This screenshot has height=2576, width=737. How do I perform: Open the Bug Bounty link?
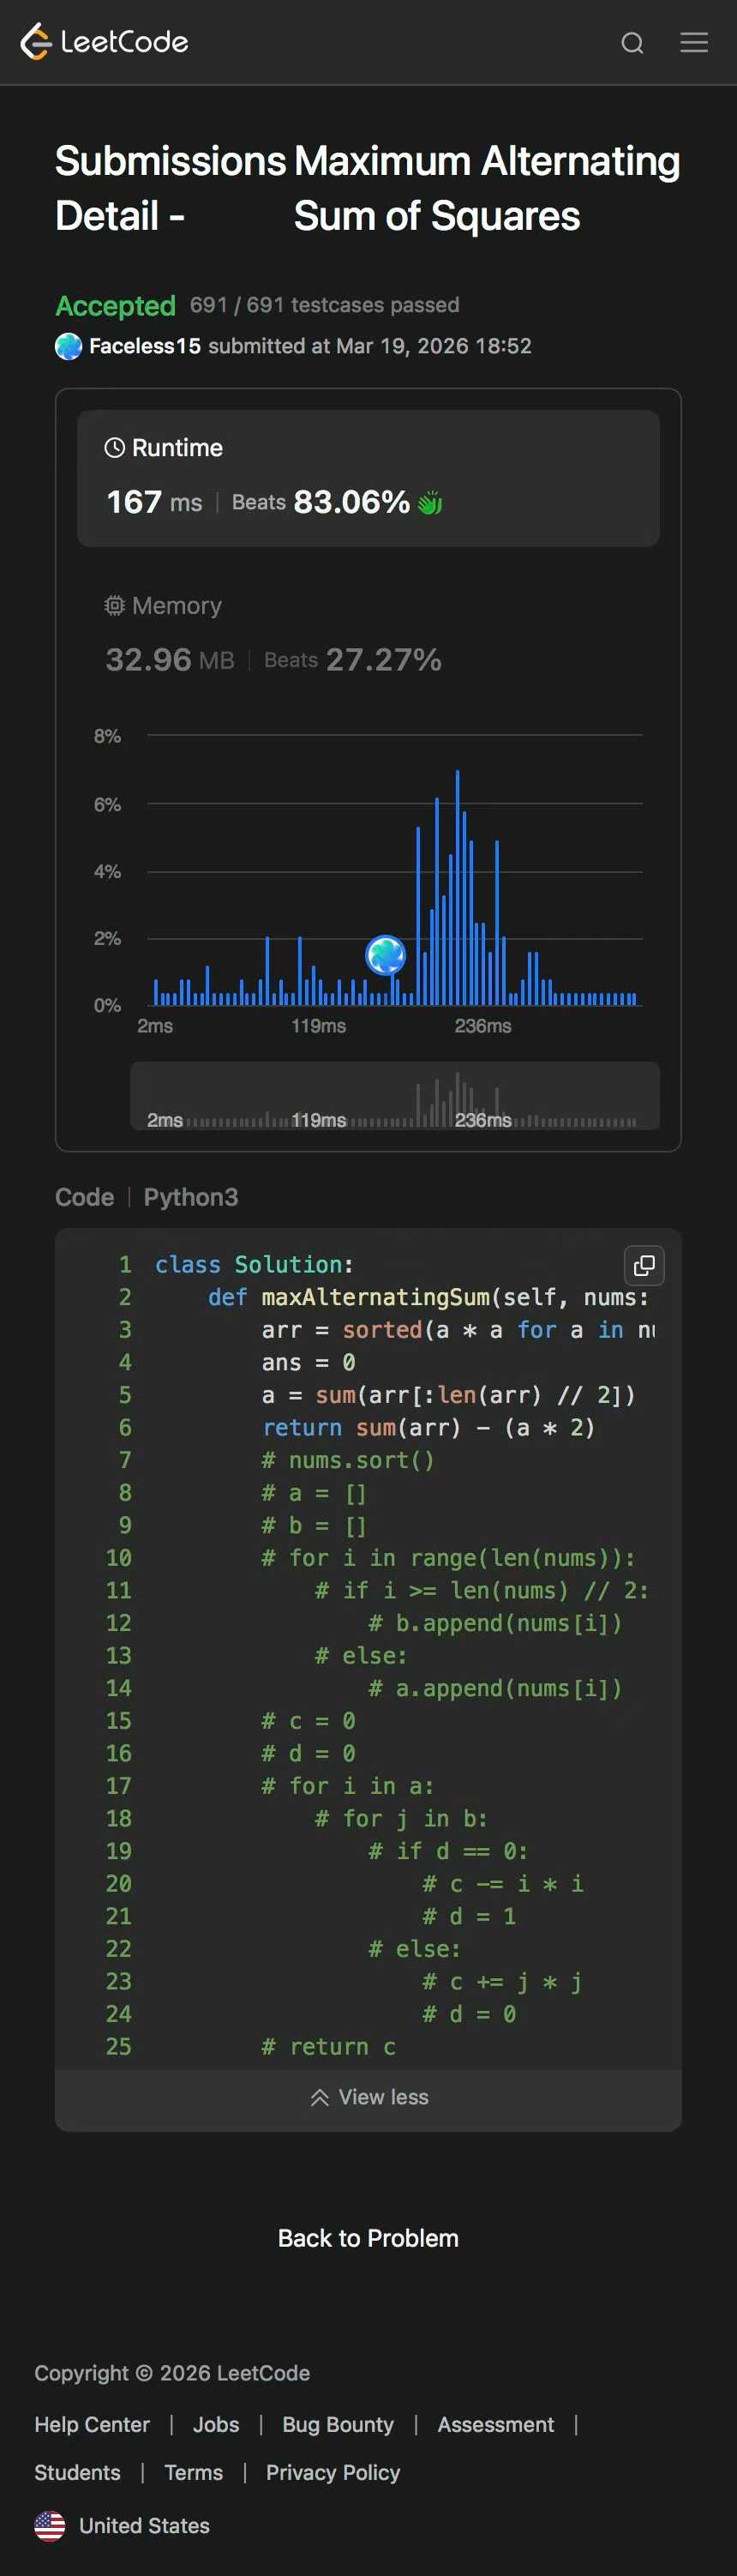(338, 2424)
